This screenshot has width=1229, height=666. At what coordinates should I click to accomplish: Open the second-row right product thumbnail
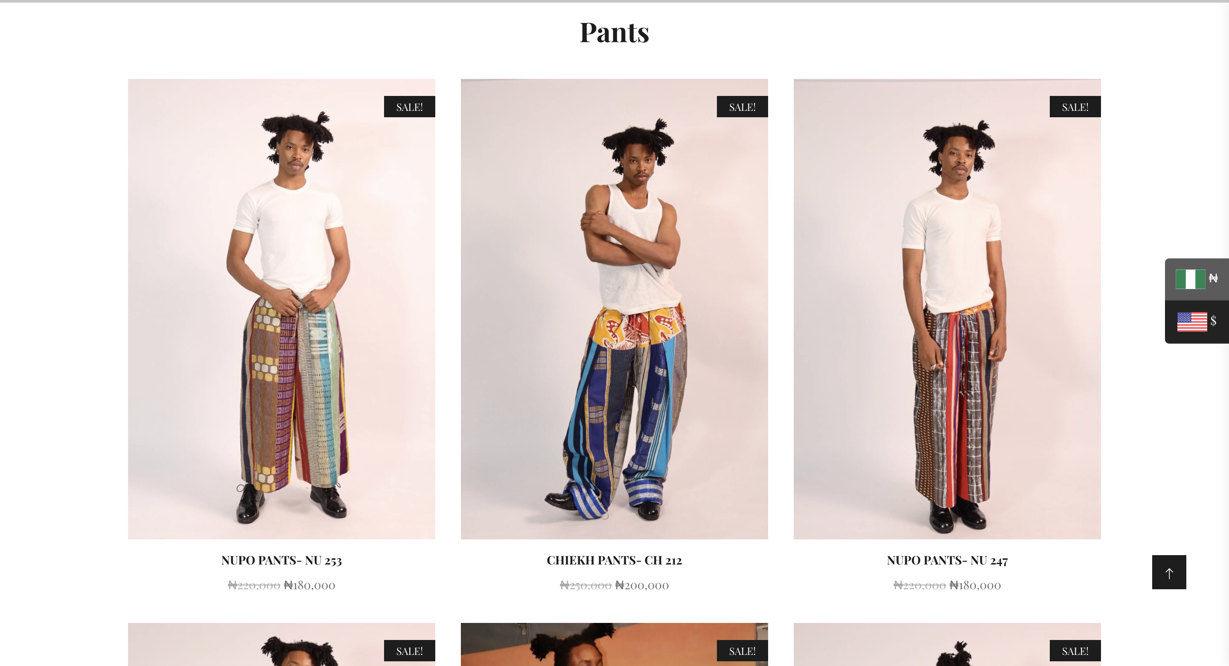pyautogui.click(x=947, y=645)
